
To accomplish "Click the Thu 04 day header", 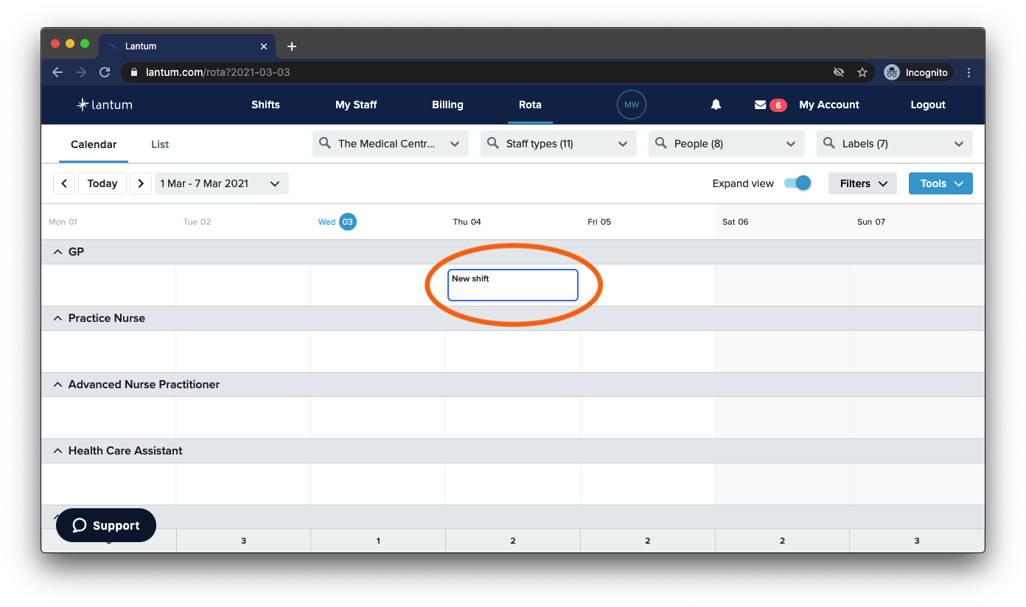I will [467, 222].
